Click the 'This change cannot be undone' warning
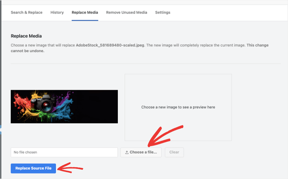This screenshot has height=179, width=288. click(x=257, y=45)
